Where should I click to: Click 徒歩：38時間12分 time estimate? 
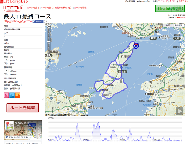click(12, 88)
